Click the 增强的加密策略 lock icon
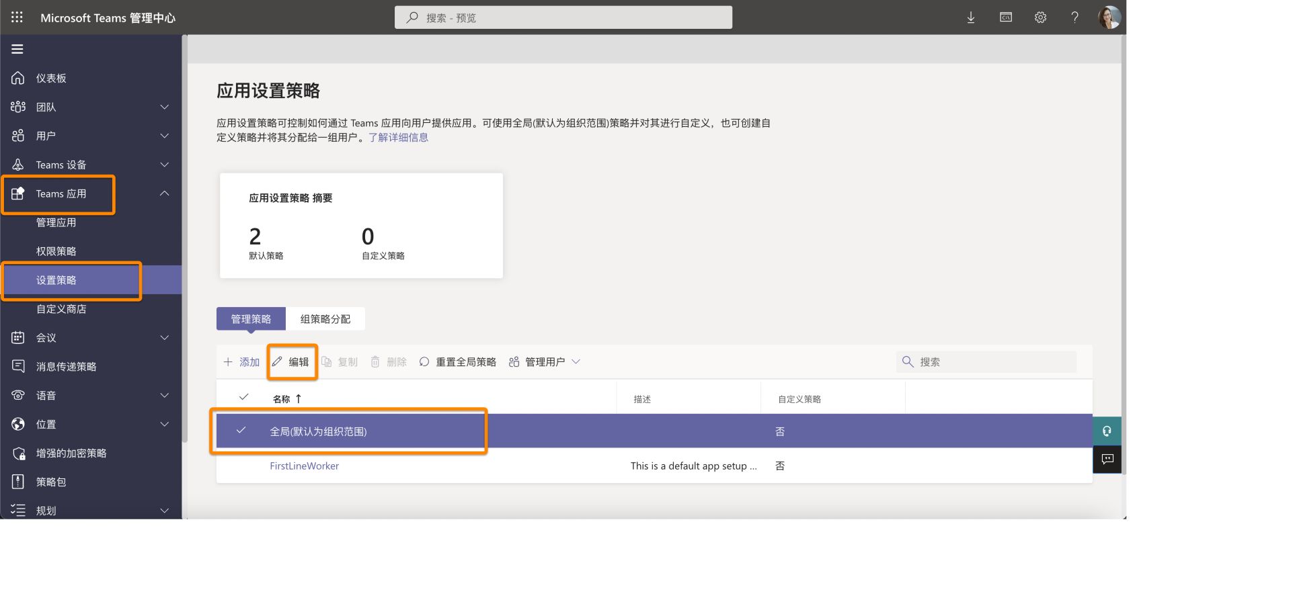Screen dimensions: 1291x614 tap(19, 453)
